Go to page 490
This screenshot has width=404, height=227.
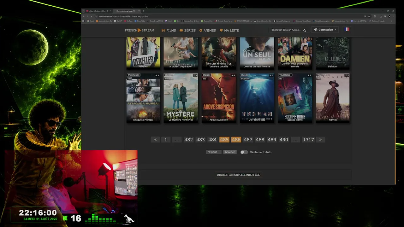tap(284, 140)
